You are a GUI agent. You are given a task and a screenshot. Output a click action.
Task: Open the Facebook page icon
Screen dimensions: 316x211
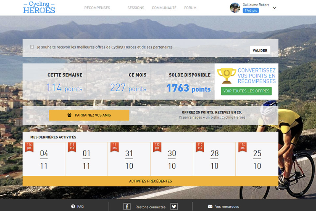[x=127, y=207]
